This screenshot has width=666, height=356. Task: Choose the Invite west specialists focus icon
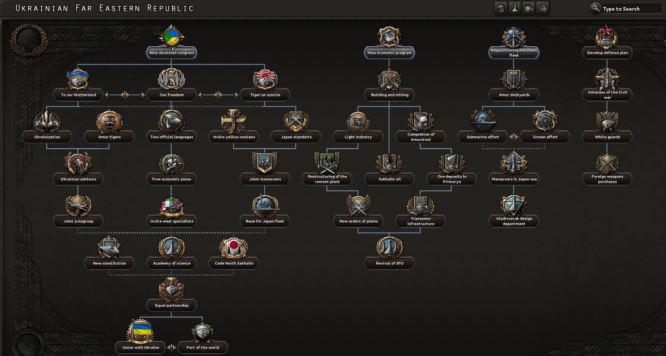(172, 206)
